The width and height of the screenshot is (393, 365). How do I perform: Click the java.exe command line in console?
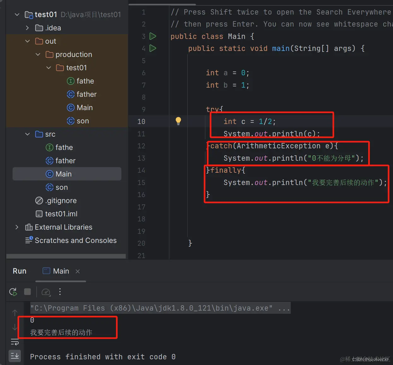160,308
